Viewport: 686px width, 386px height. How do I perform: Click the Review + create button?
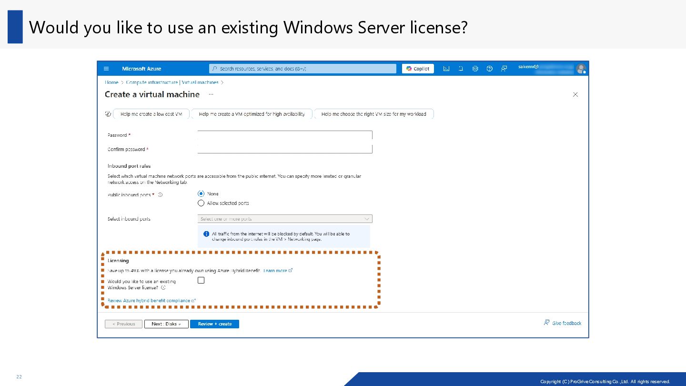(215, 324)
